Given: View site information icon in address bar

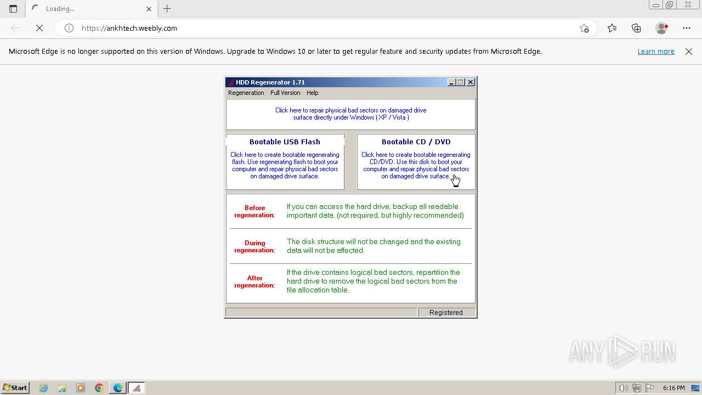Looking at the screenshot, I should [69, 28].
